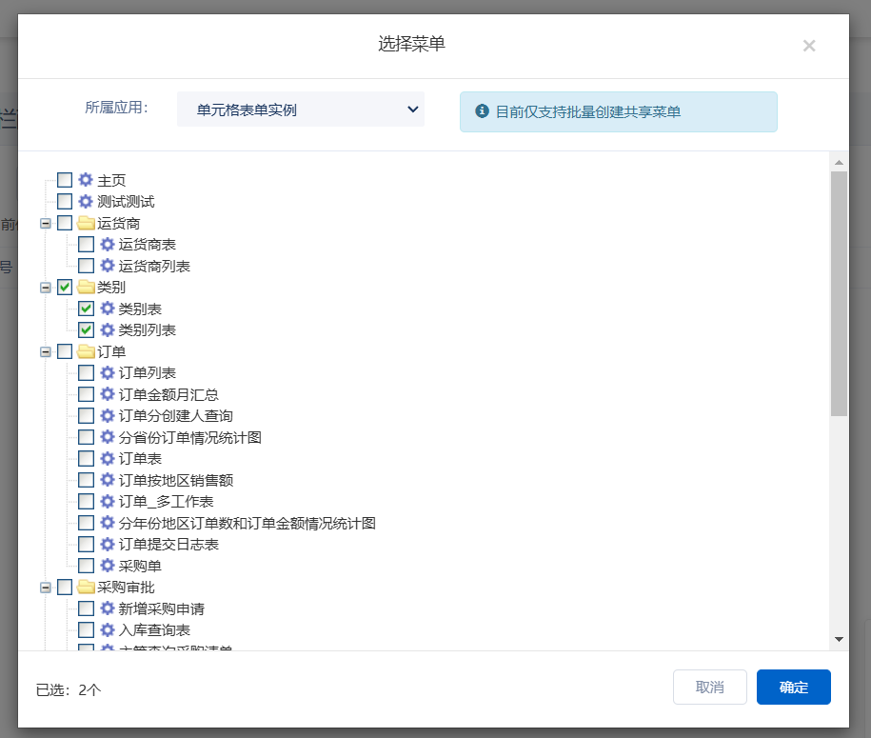
Task: Check the 订单列表 checkbox
Action: (x=86, y=372)
